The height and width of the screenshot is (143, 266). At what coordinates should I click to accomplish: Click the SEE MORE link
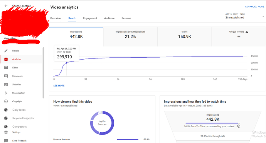(x=59, y=86)
